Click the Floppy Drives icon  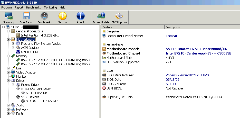tap(18, 85)
